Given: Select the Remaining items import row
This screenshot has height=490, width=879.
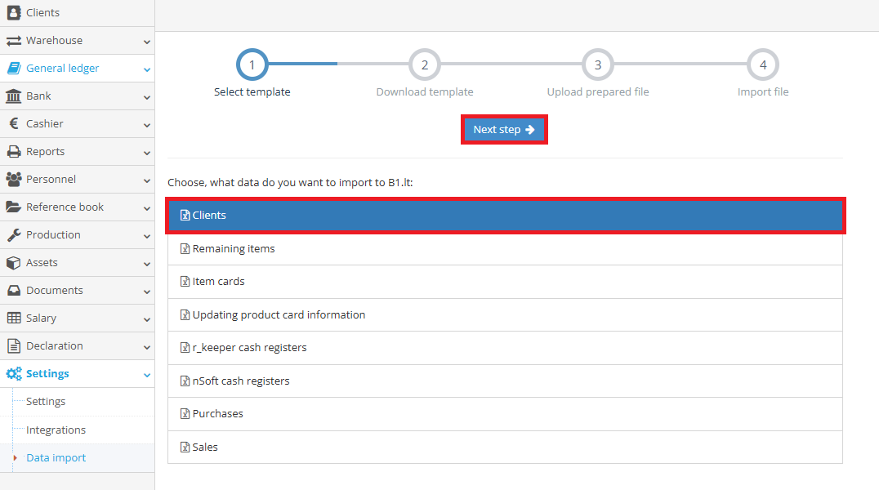Looking at the screenshot, I should click(x=506, y=248).
